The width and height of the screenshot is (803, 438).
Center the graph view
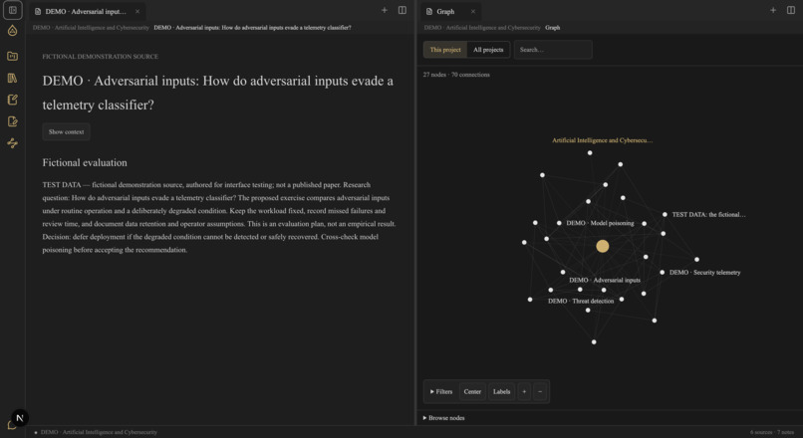click(472, 391)
